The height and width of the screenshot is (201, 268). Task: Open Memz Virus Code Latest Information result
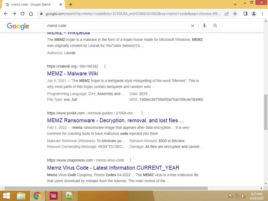pos(113,168)
